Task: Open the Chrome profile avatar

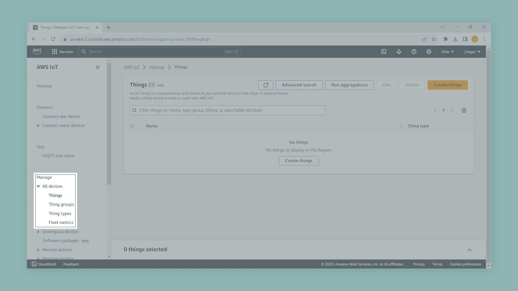Action: click(475, 39)
